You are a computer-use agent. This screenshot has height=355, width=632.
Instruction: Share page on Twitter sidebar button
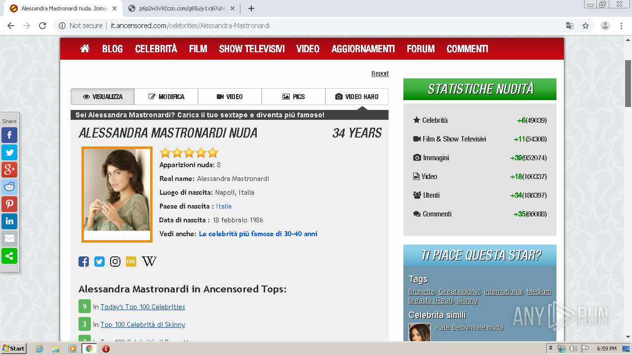(x=9, y=152)
